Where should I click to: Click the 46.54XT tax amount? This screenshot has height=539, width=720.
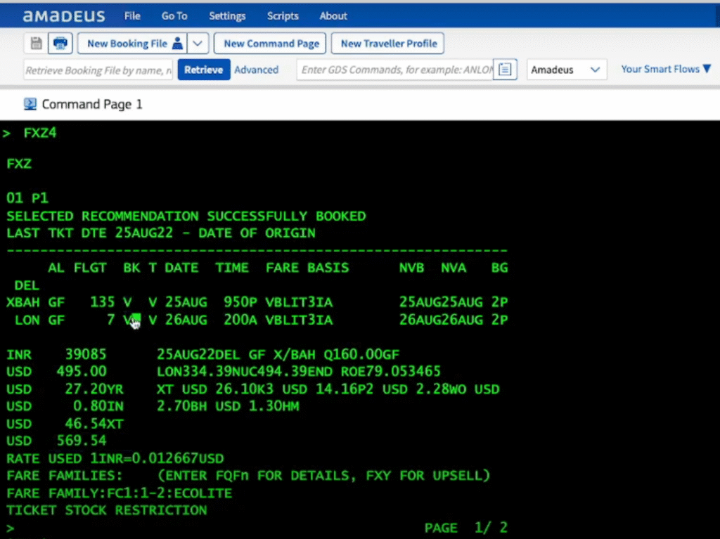94,423
